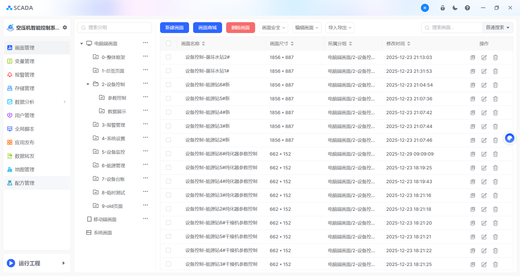This screenshot has width=520, height=276.
Task: Click the 新建画面 button
Action: (x=174, y=28)
